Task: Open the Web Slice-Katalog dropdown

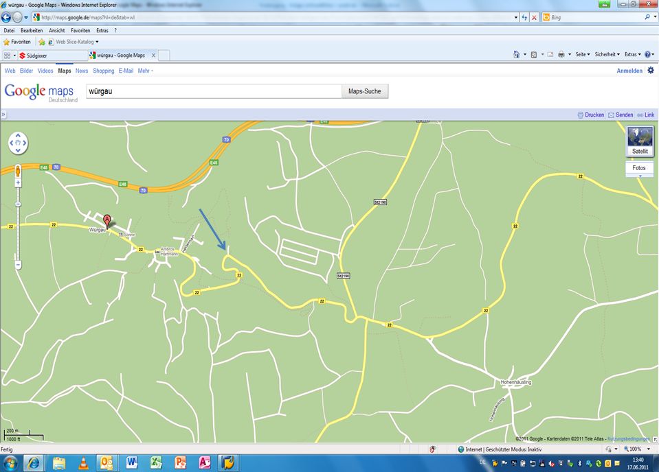Action: (74, 42)
